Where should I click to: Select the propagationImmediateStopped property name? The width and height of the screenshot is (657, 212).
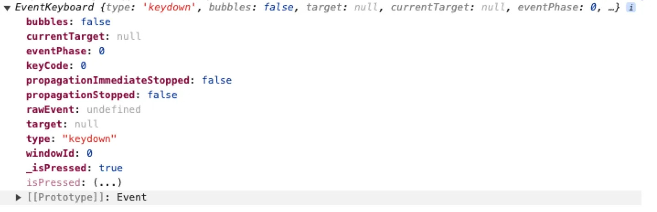(x=108, y=80)
